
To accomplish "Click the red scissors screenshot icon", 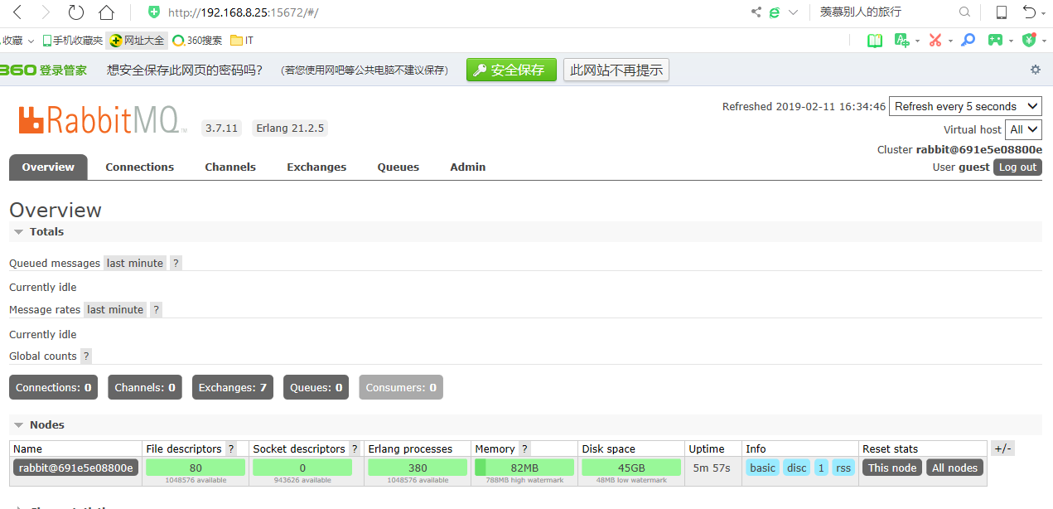I will tap(935, 40).
